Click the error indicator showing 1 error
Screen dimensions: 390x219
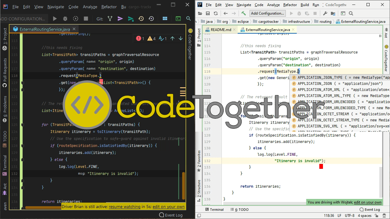pos(140,38)
